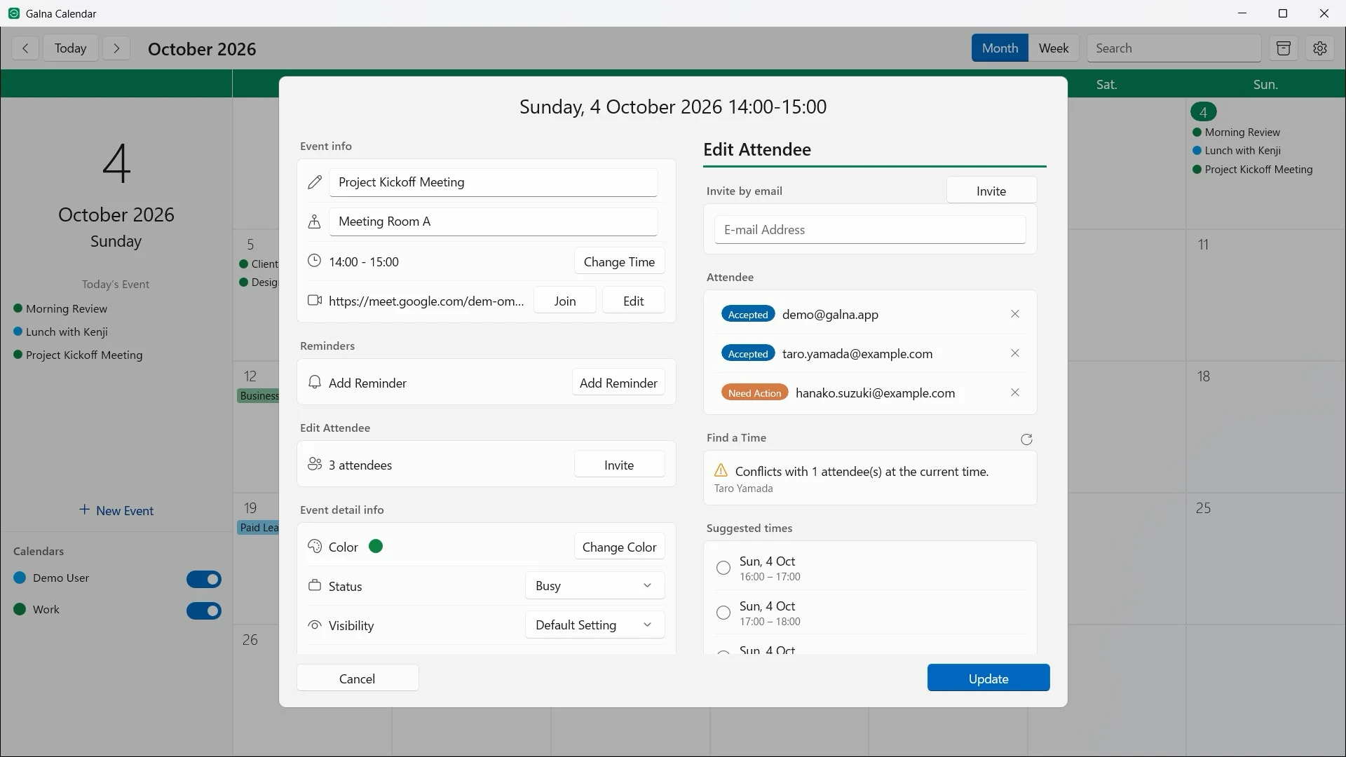The height and width of the screenshot is (757, 1346).
Task: Remove hanako.suzuki@example.com attendee
Action: [1015, 393]
